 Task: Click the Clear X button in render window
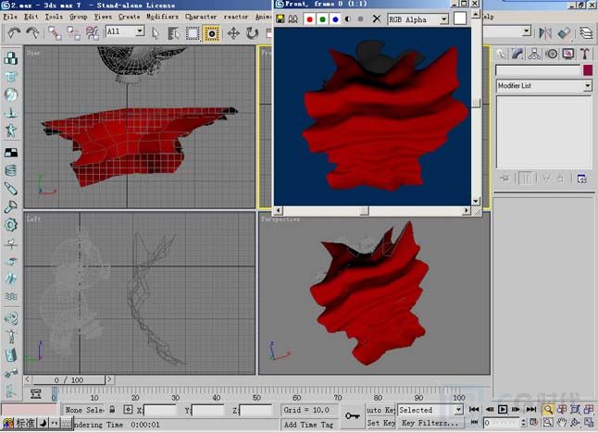coord(377,19)
